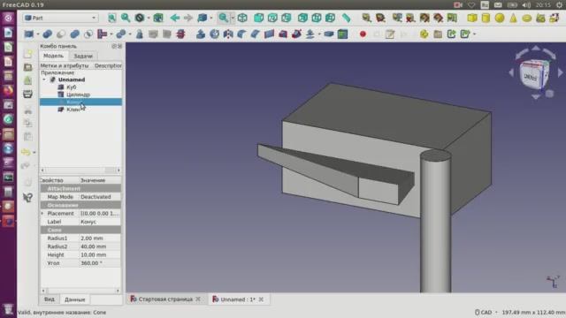
Task: Create a yellow Cylinder primitive
Action: pyautogui.click(x=486, y=18)
